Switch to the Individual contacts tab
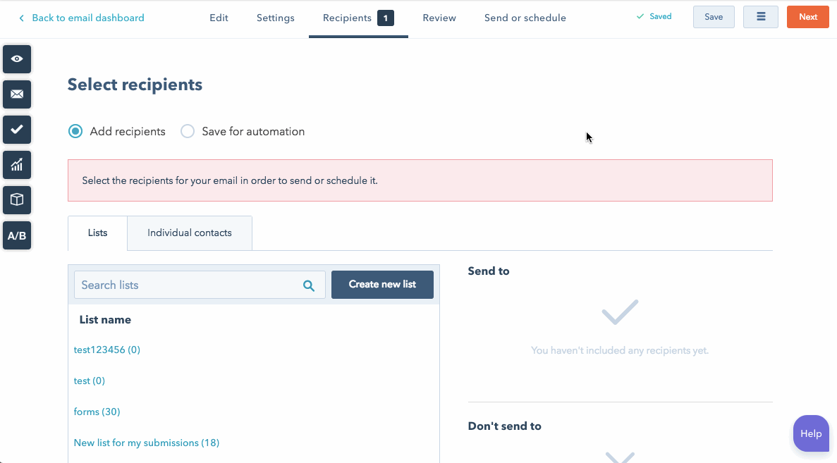Image resolution: width=837 pixels, height=463 pixels. [x=190, y=233]
